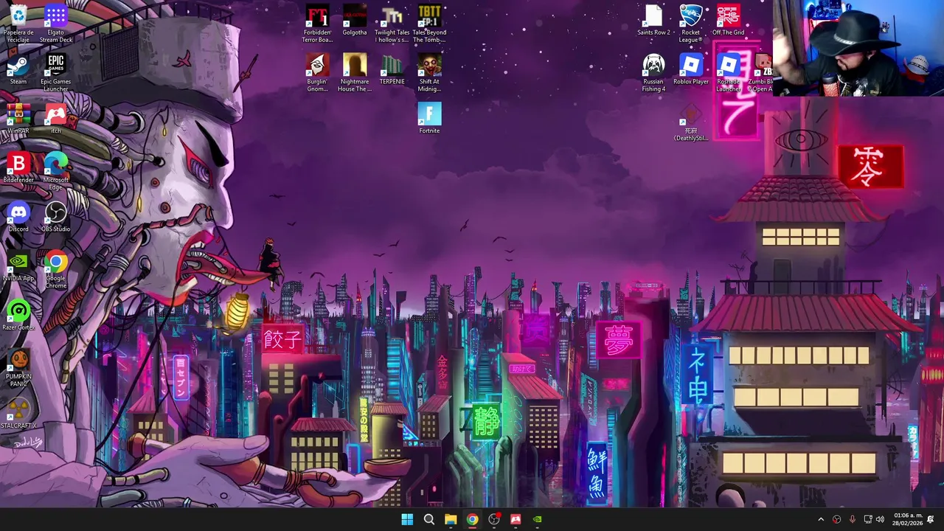
Task: Select the STALCRAFT X desktop icon
Action: [x=18, y=414]
